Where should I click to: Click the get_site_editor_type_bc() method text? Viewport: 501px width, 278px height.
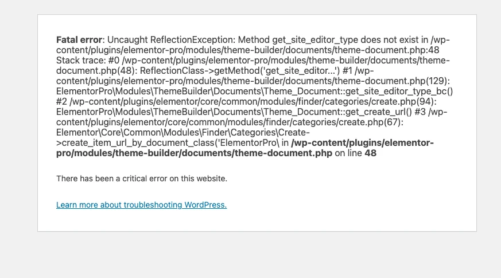pyautogui.click(x=399, y=92)
